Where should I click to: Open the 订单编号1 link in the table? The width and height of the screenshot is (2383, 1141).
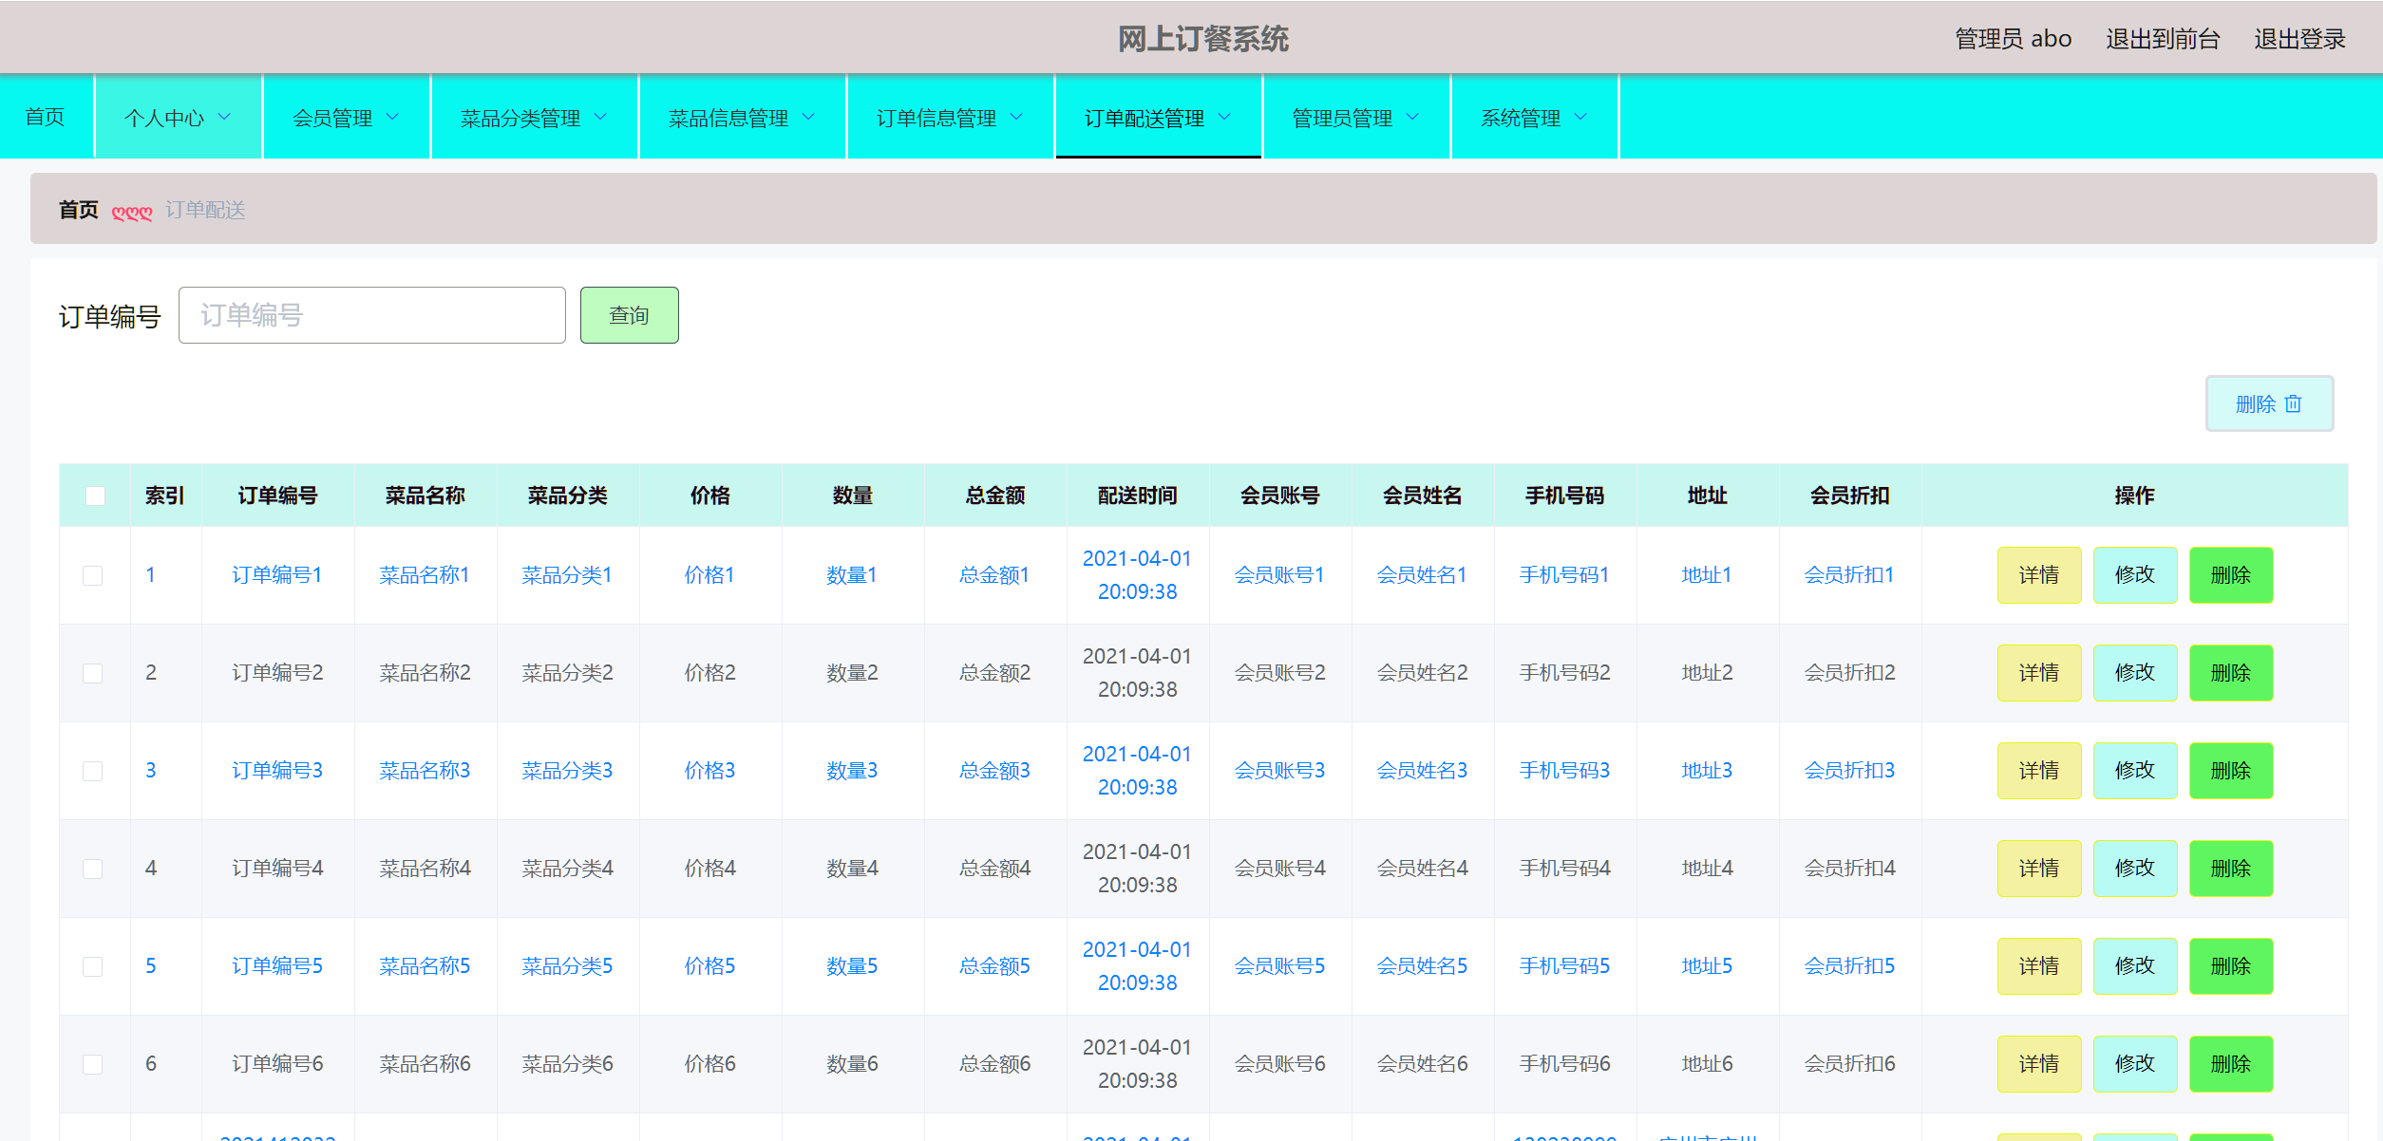(x=276, y=574)
